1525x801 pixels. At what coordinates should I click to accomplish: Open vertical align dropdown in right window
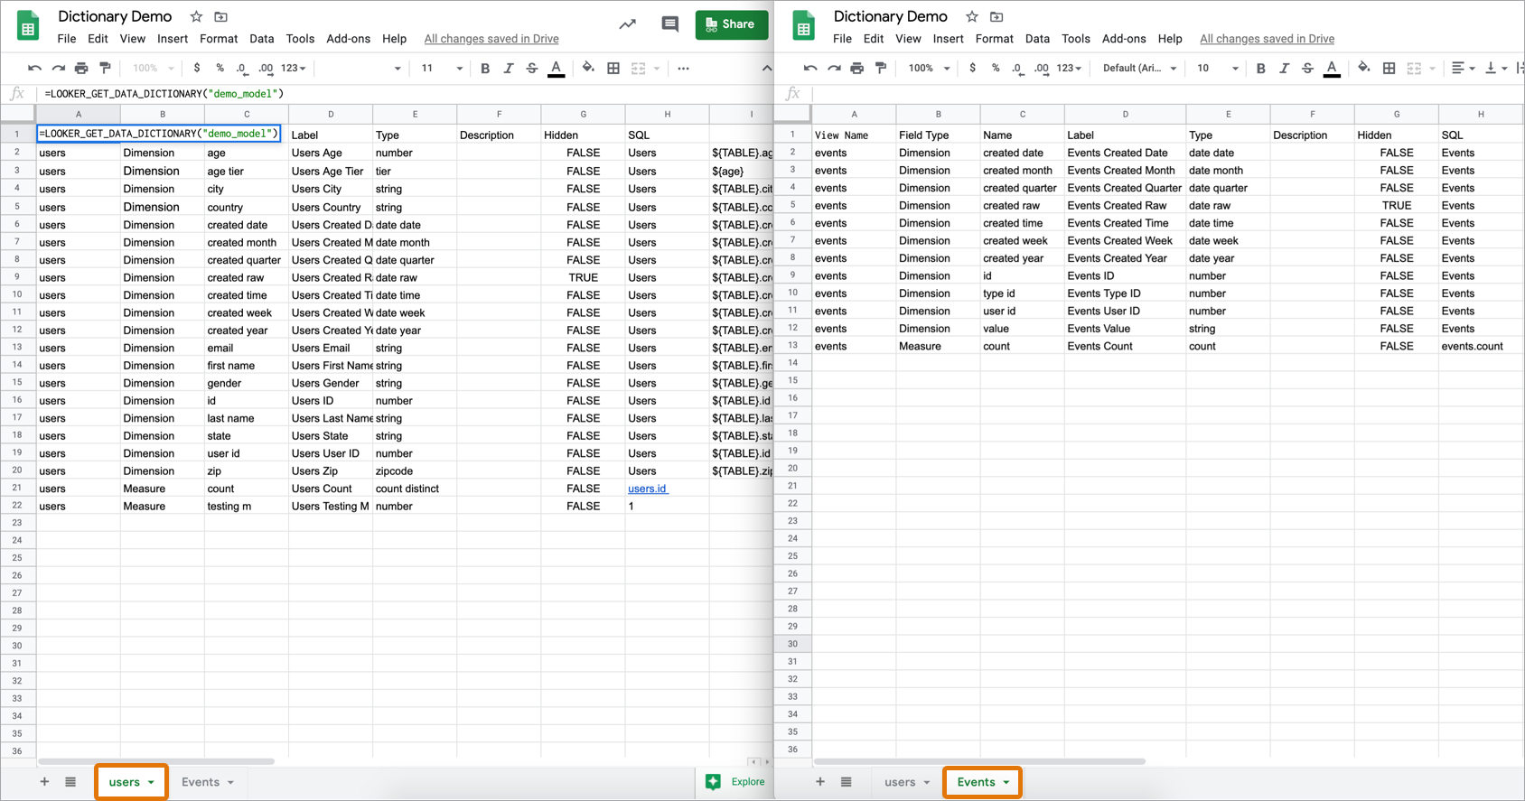pos(1495,68)
